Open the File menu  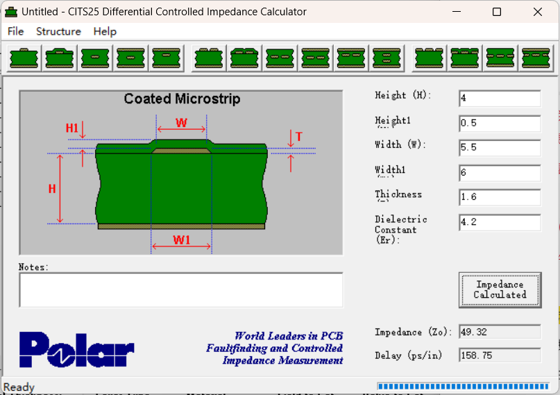click(x=16, y=31)
